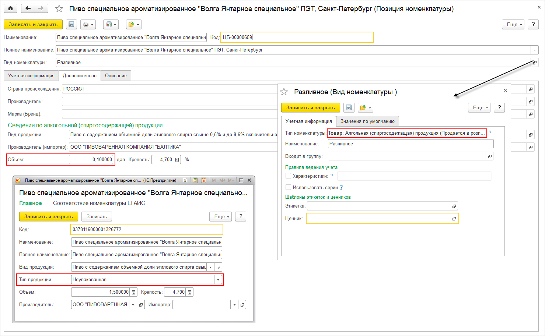Click the Записать button in ЕГАИС window

point(97,217)
